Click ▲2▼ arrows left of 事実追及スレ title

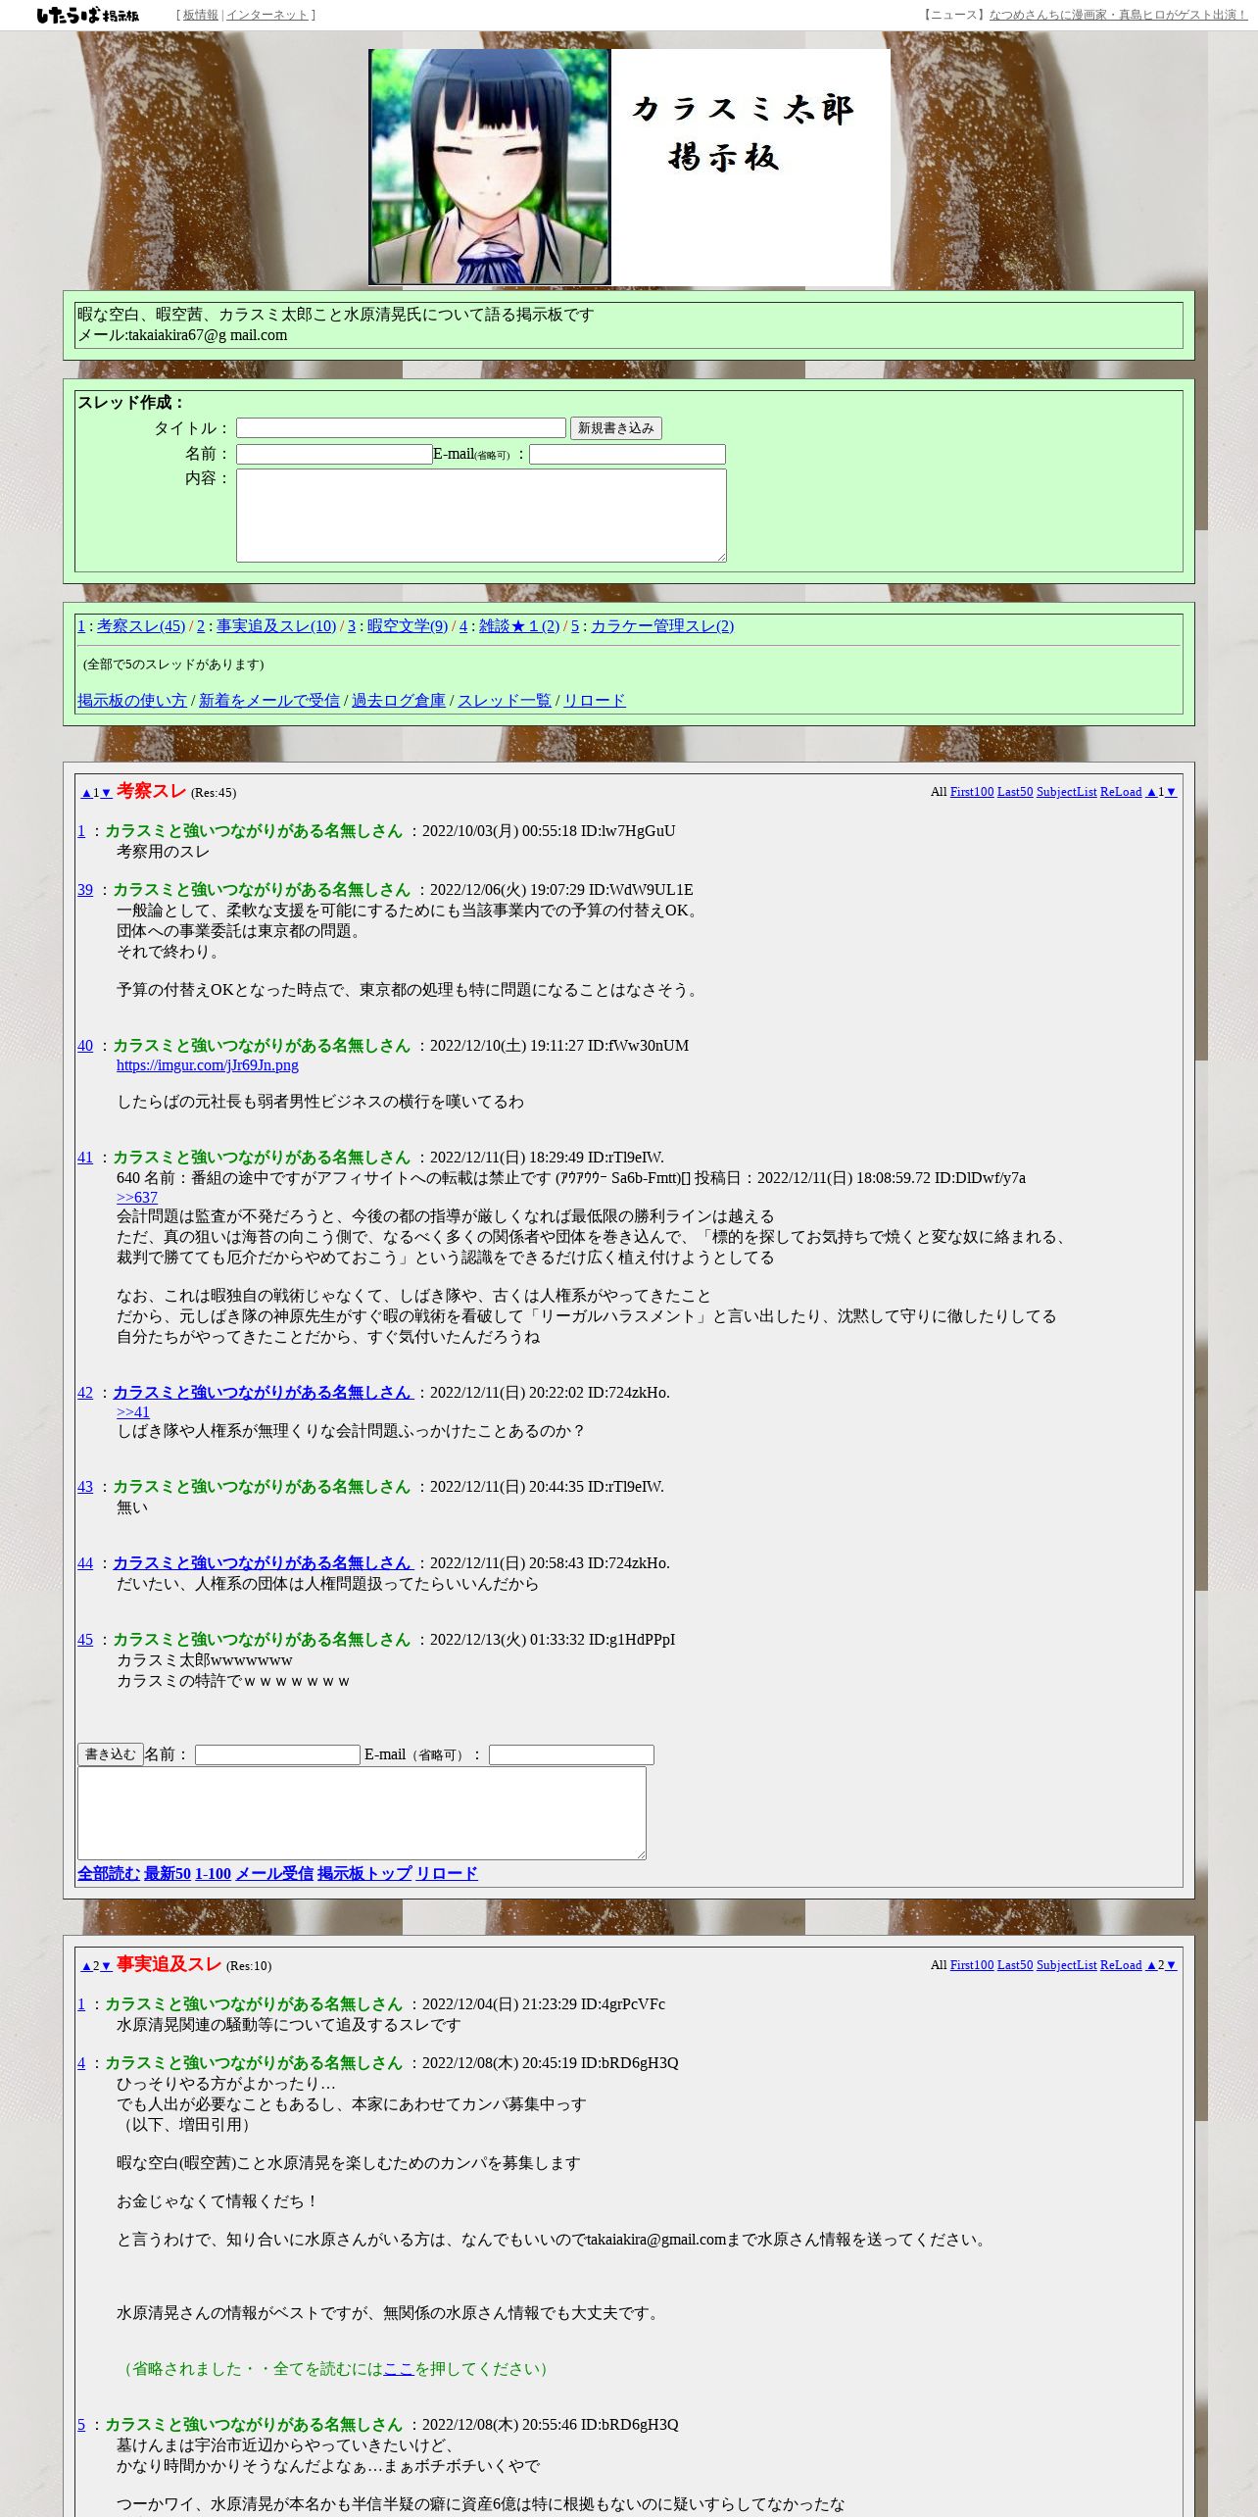pos(96,1966)
